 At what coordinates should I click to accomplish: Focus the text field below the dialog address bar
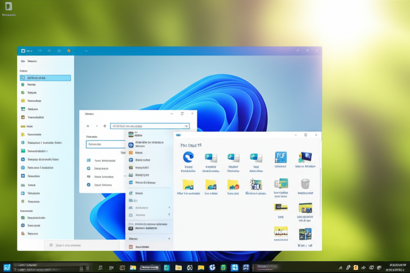click(106, 144)
